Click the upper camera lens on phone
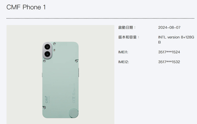This screenshot has height=124, width=197. click(x=47, y=47)
